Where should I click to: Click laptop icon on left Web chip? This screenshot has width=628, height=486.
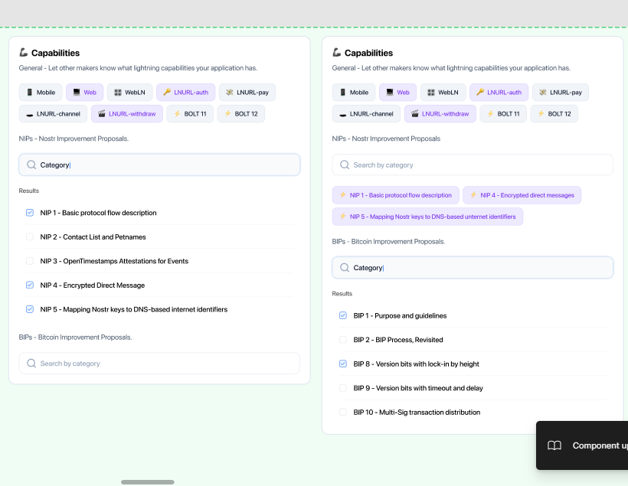click(x=77, y=93)
